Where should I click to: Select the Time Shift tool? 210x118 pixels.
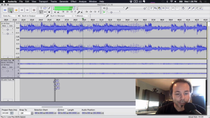(x=45, y=12)
